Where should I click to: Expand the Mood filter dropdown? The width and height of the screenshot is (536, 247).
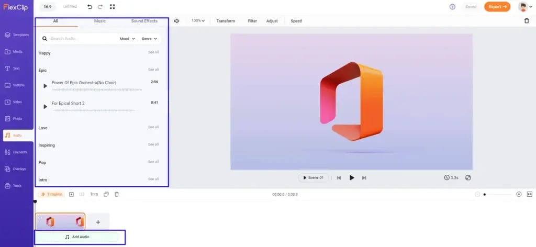pos(127,39)
